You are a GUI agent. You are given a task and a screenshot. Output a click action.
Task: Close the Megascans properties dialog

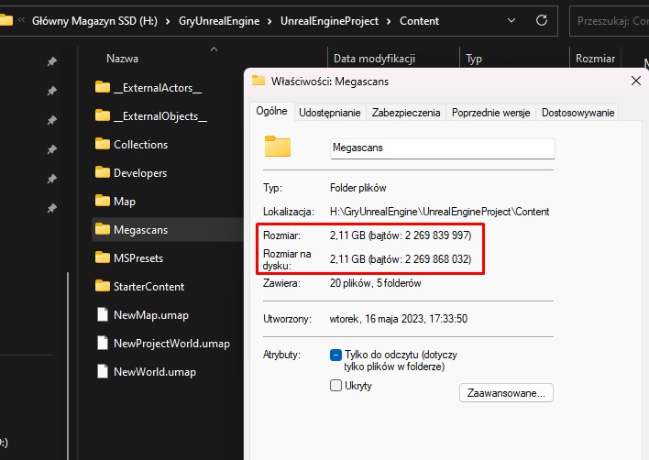click(636, 81)
